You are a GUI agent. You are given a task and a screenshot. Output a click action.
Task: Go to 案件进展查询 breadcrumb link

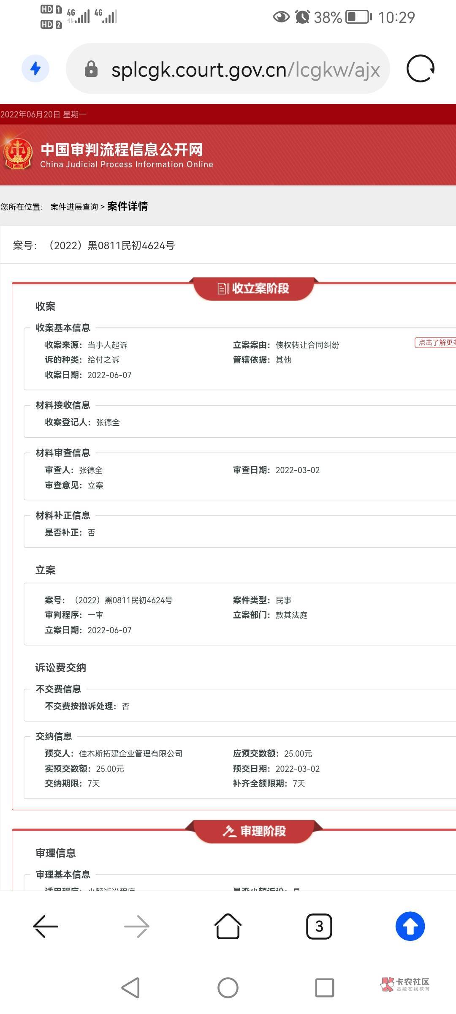74,207
